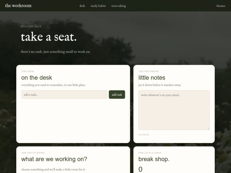This screenshot has height=173, width=231.
Task: Focus the add a task field
Action: click(64, 94)
